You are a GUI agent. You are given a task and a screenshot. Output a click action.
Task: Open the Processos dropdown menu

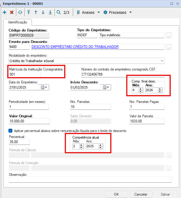117,13
